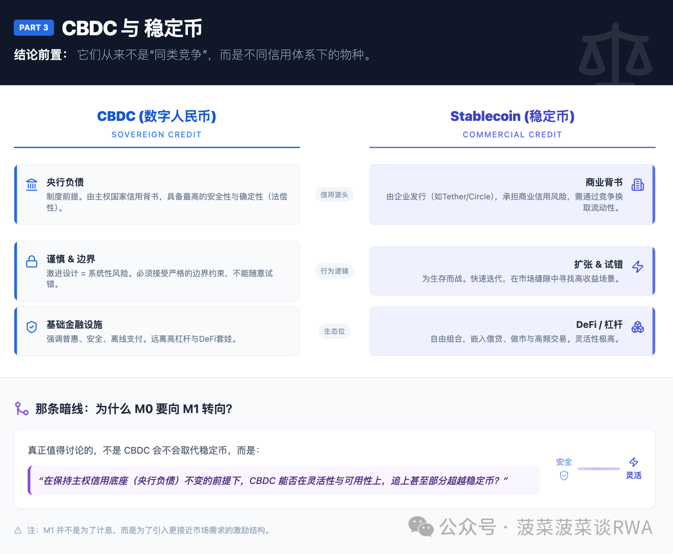Click the Stablecoin (稳定币) column heading
The width and height of the screenshot is (673, 554).
click(512, 116)
